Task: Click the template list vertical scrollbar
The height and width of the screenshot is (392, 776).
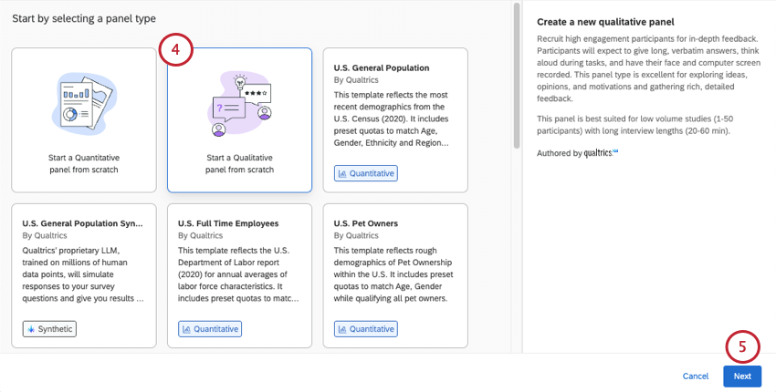Action: click(x=517, y=73)
